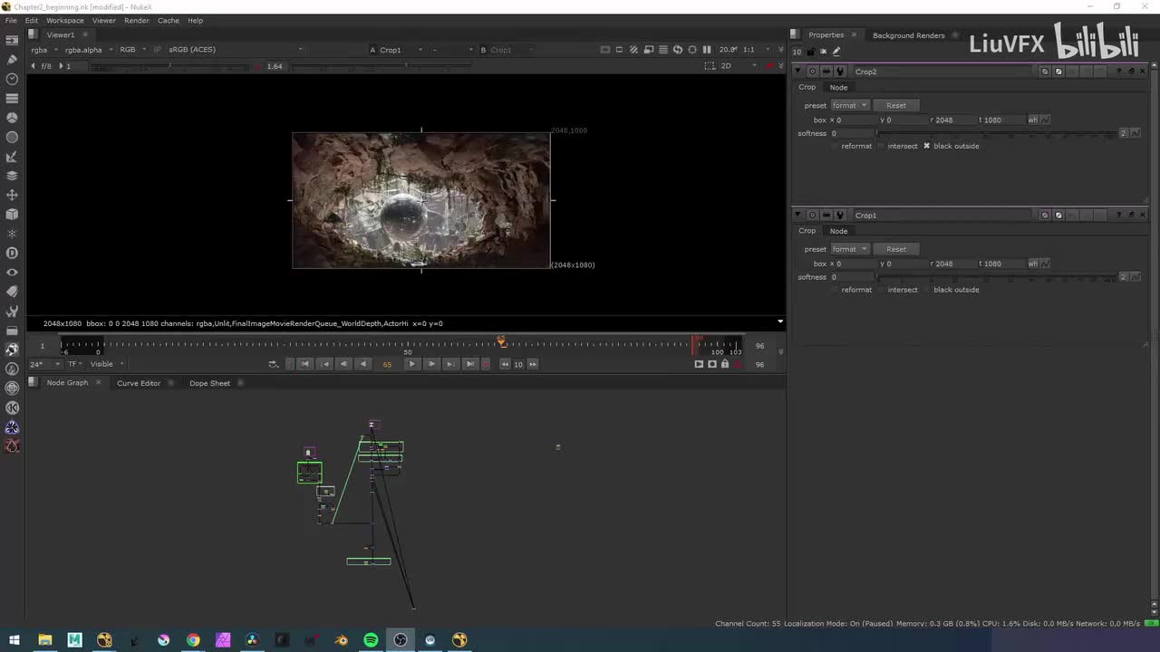
Task: Click wrench icon in Crop2 panel header
Action: pyautogui.click(x=840, y=72)
